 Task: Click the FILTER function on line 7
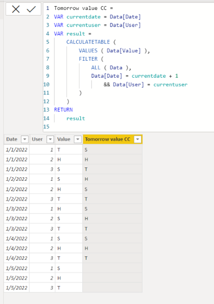[88, 59]
